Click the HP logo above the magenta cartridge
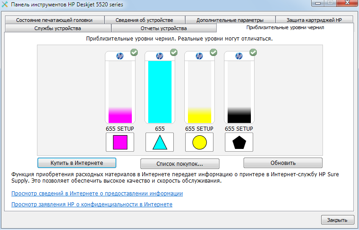This screenshot has width=359, height=230. click(x=120, y=56)
